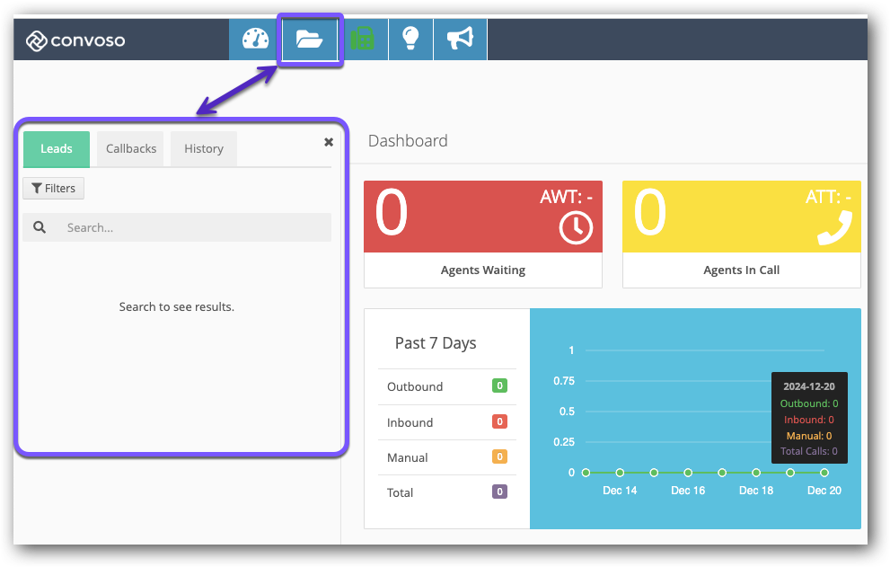Click the lightbulb icon in the toolbar
890x567 pixels.
coord(410,39)
